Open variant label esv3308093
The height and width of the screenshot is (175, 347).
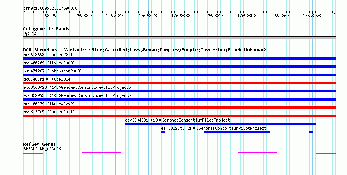[x=77, y=87]
